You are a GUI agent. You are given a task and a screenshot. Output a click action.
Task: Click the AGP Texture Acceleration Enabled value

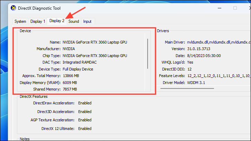tap(85, 120)
